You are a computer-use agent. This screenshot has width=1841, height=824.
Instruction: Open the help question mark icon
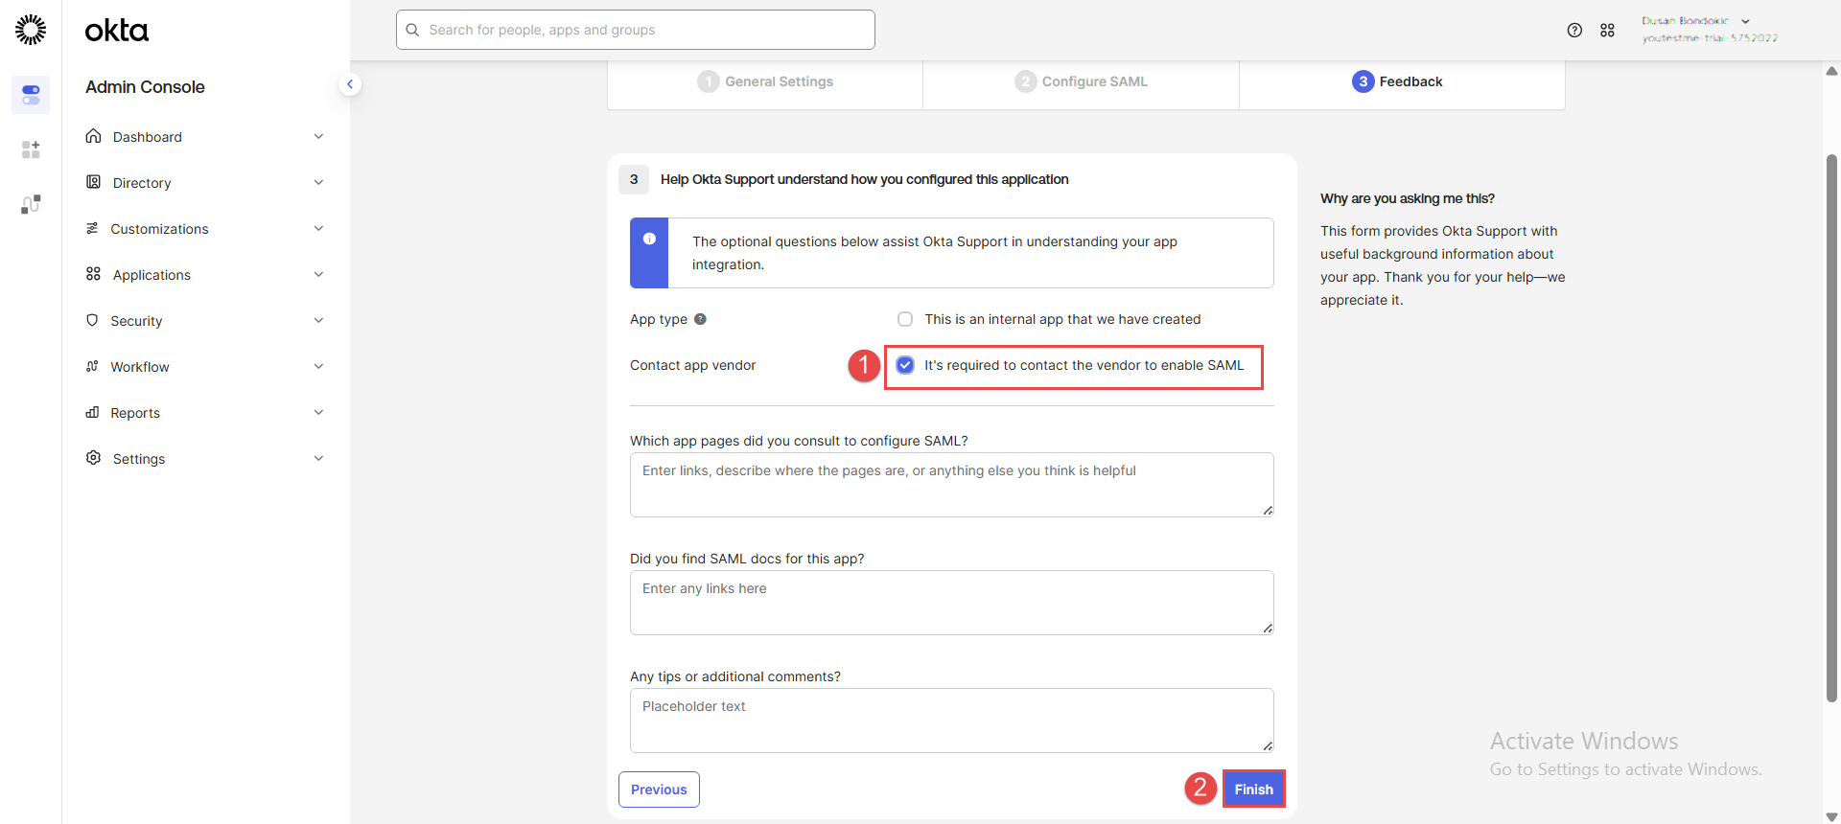tap(1574, 31)
